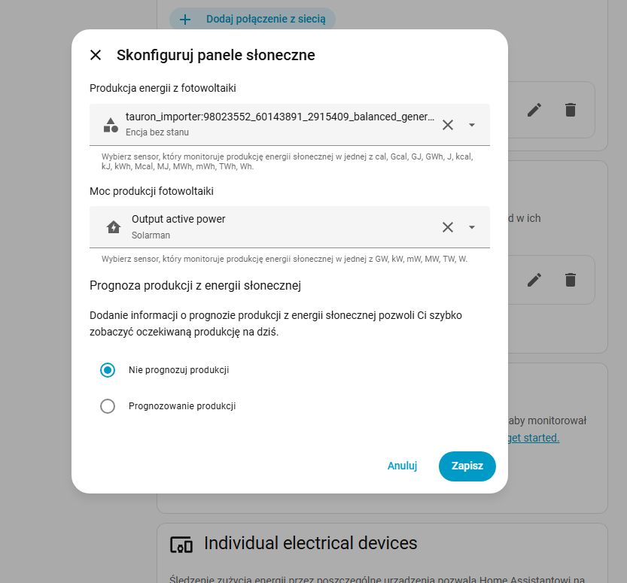
Task: Select Prognozowanie produkcji radio option
Action: pyautogui.click(x=108, y=406)
